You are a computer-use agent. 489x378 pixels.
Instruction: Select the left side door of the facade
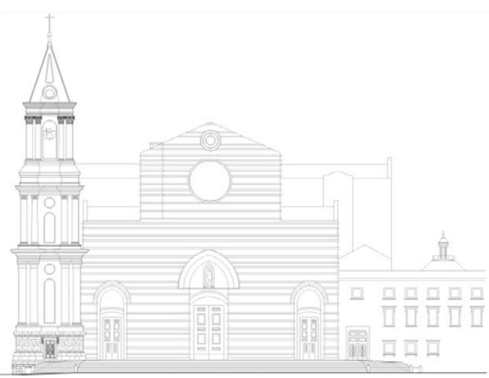tap(112, 338)
